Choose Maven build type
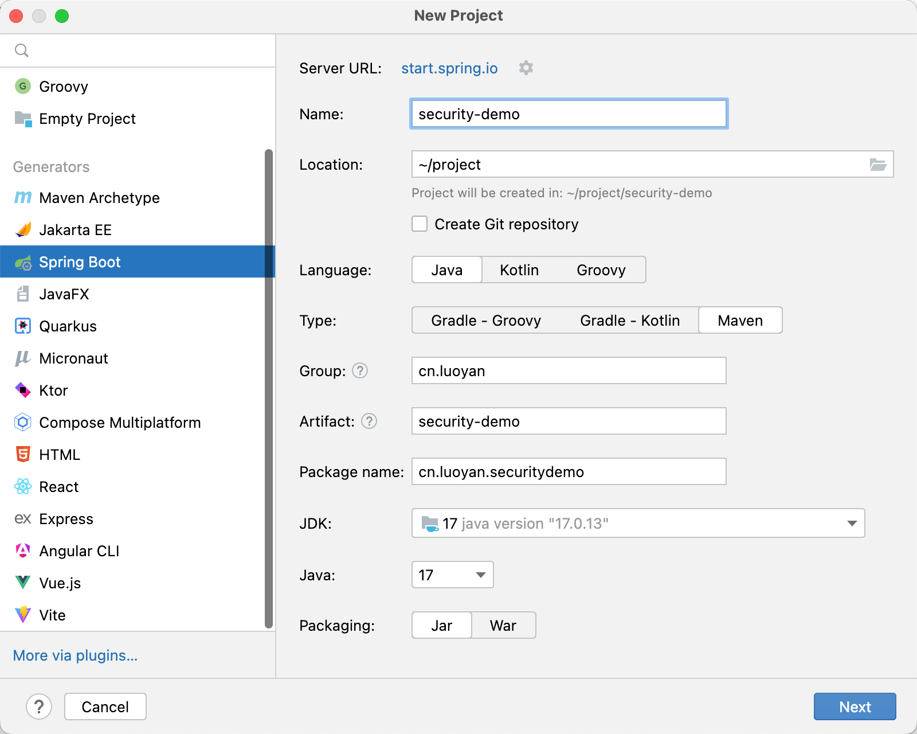The image size is (917, 734). click(x=740, y=321)
